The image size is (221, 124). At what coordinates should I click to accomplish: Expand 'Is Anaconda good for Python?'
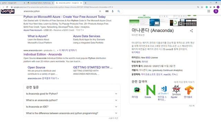click(72, 94)
